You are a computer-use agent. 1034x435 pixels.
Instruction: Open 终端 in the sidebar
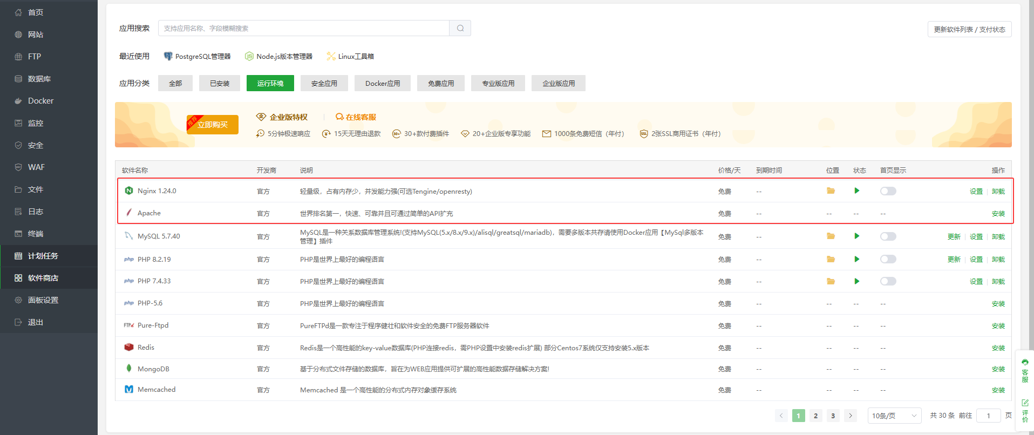(x=49, y=234)
